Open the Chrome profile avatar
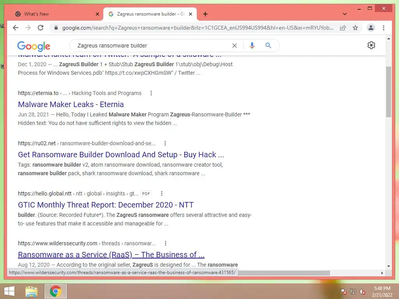 371,28
